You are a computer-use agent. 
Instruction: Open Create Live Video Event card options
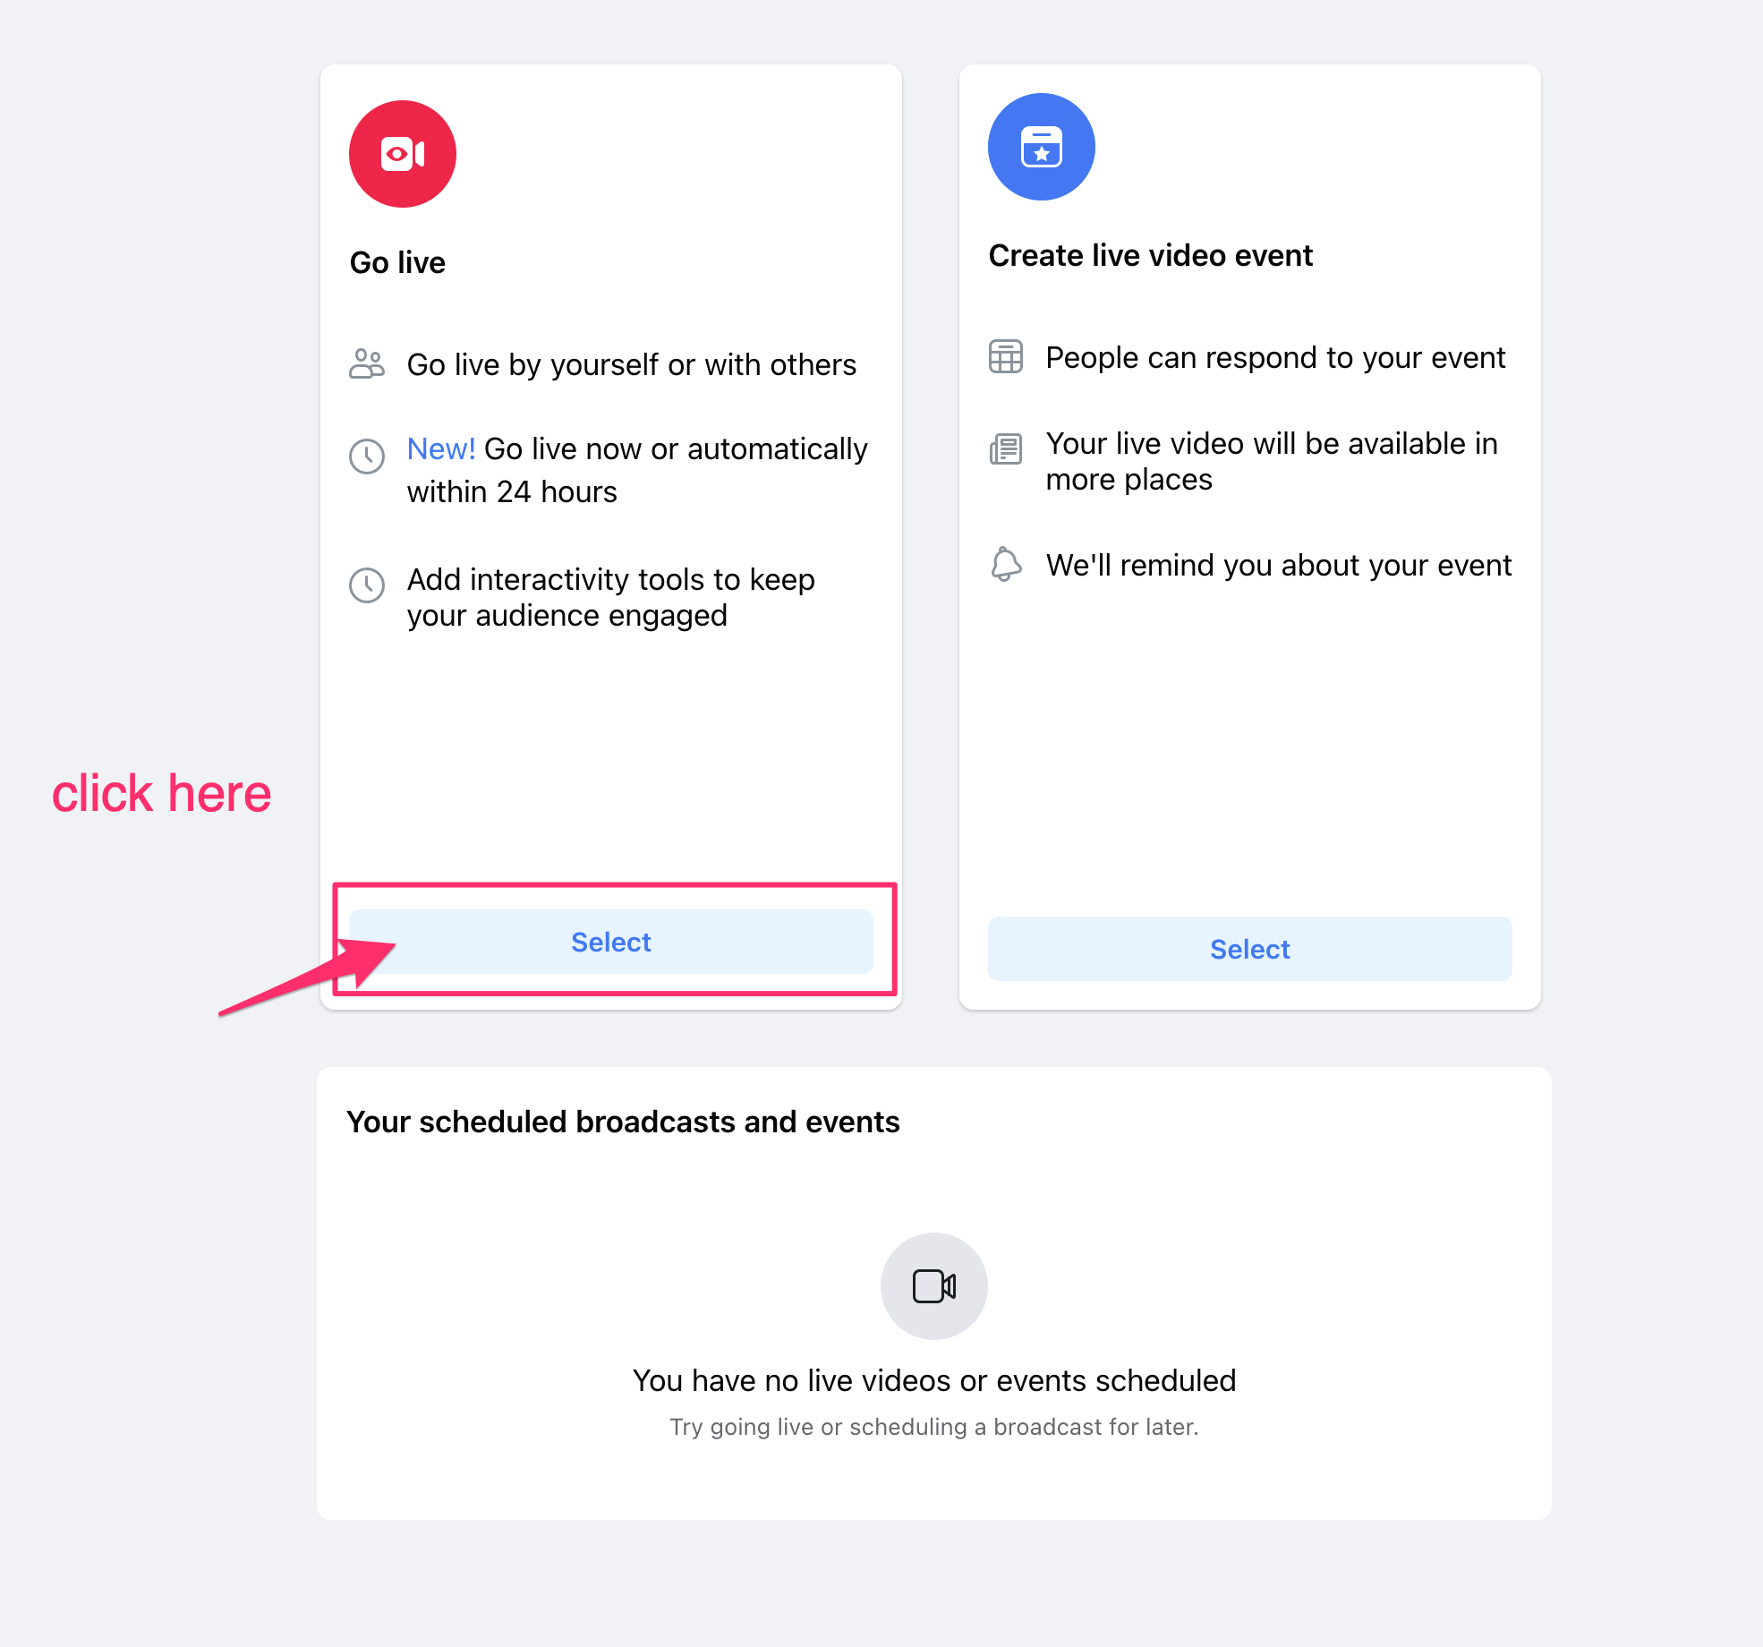[x=1251, y=947]
